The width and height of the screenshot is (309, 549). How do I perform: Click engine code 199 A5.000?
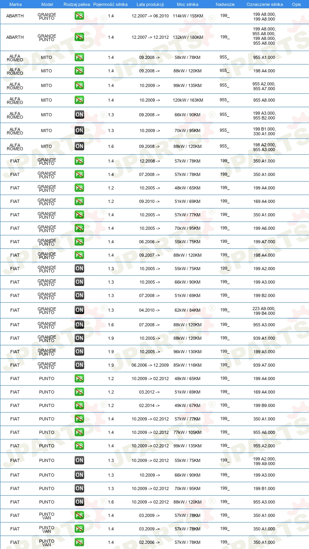click(x=264, y=352)
